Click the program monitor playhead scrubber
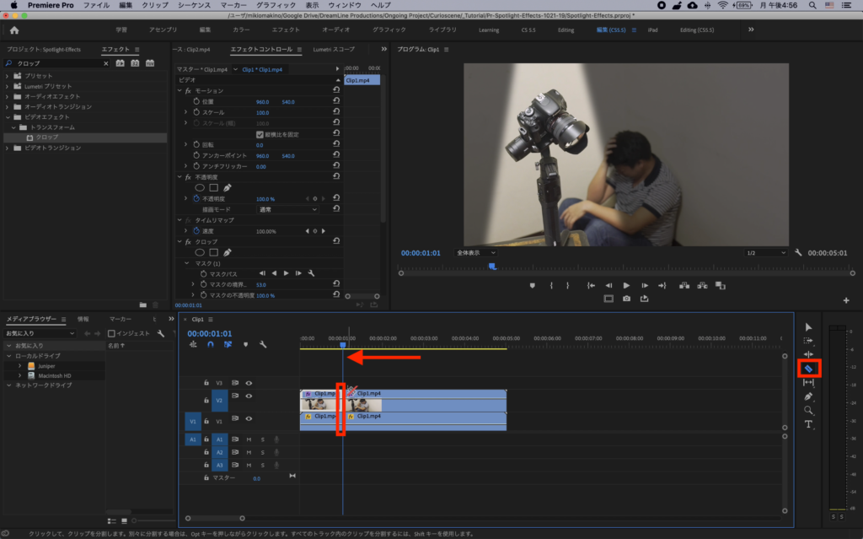The height and width of the screenshot is (539, 863). click(492, 267)
